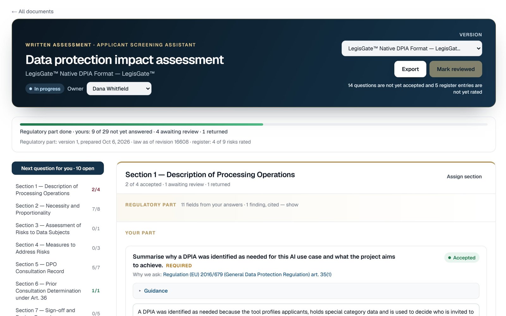Select Section 6 Prior Consultation Determination

tap(58, 291)
